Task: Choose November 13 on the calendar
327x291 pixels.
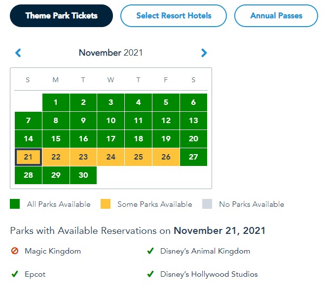Action: [193, 121]
